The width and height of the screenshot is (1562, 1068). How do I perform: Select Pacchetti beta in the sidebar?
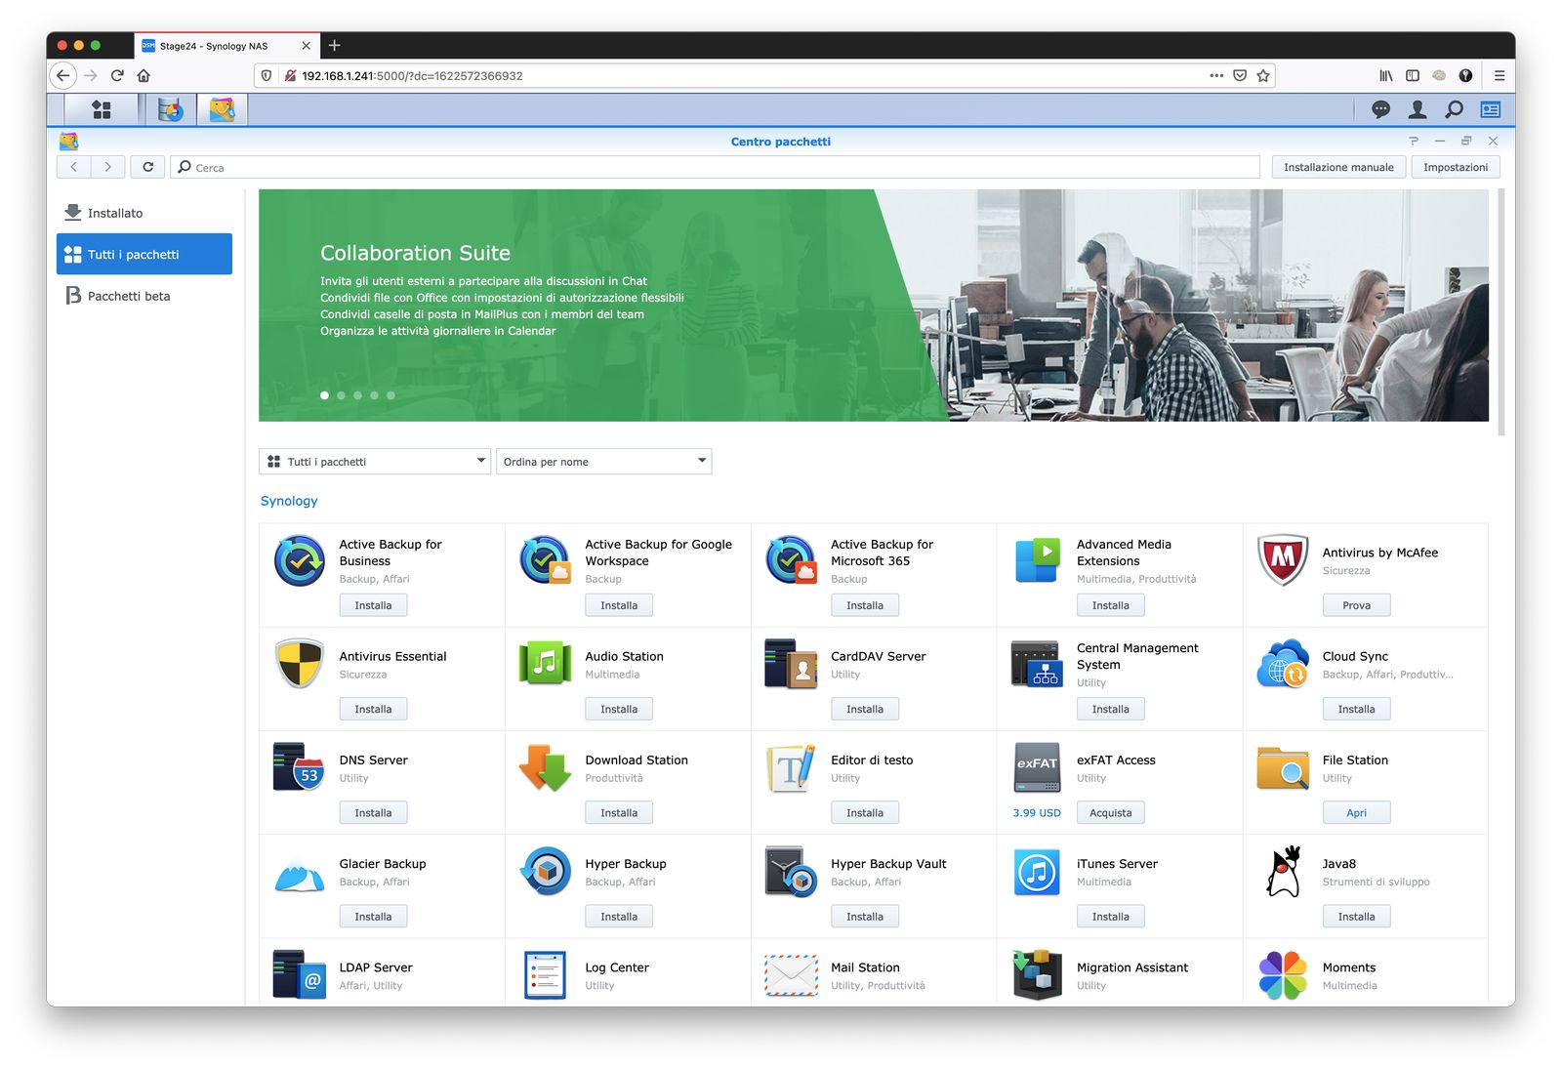[x=144, y=296]
